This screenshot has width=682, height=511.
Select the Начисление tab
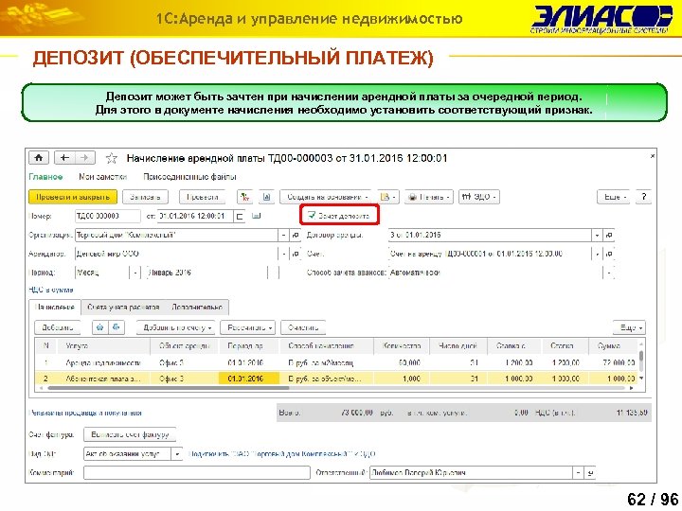55,308
